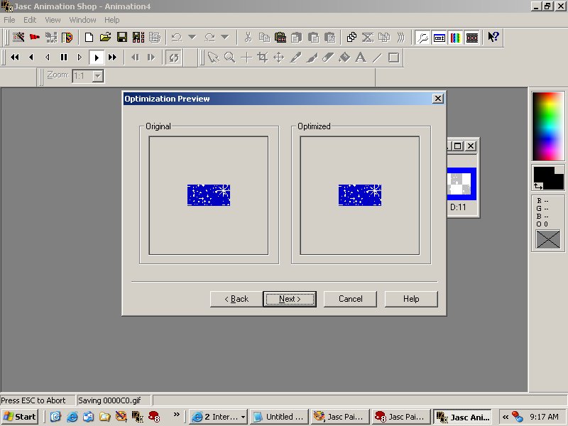Expand the Redo history dropdown arrow
Viewport: 568px width, 426px height.
click(224, 38)
